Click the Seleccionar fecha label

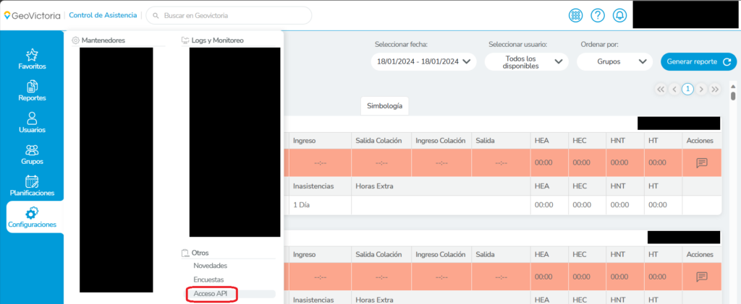coord(401,44)
